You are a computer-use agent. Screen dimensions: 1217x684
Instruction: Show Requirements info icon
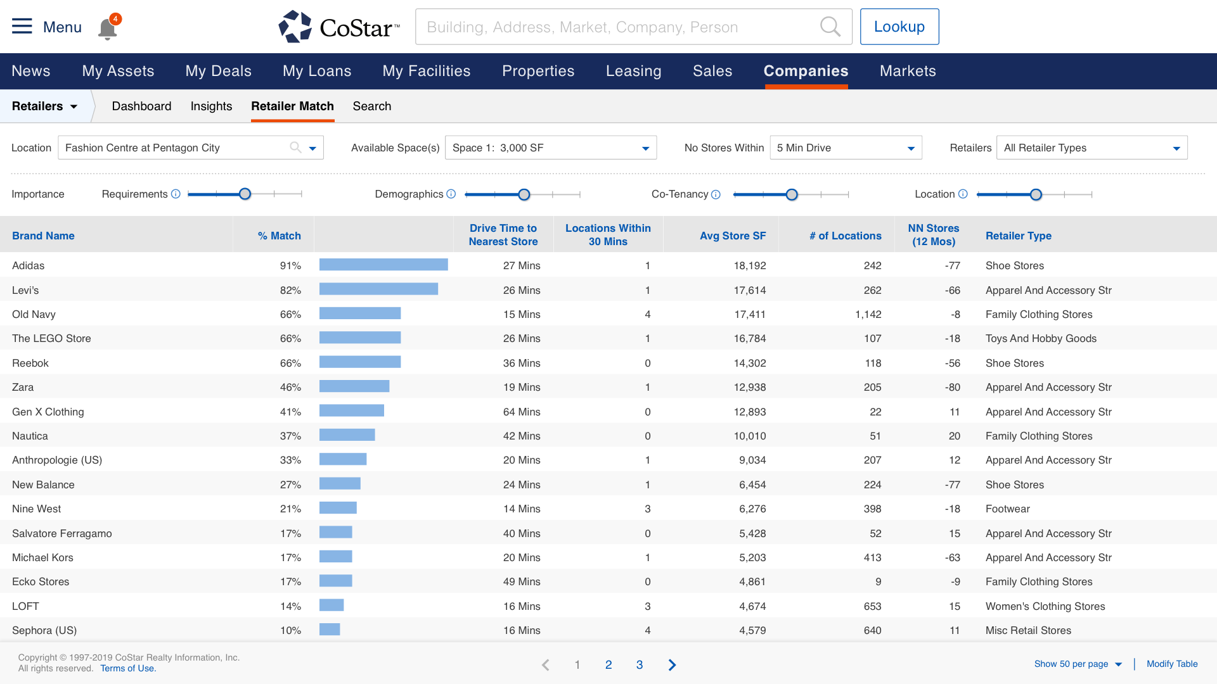[x=176, y=194]
